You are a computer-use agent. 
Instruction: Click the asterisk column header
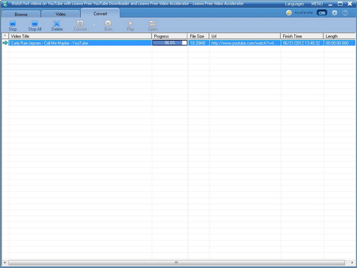[5, 36]
